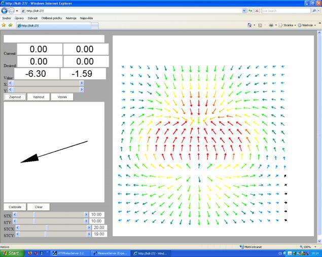Click the Home icon in command bar
This screenshot has width=322, height=257.
[249, 25]
